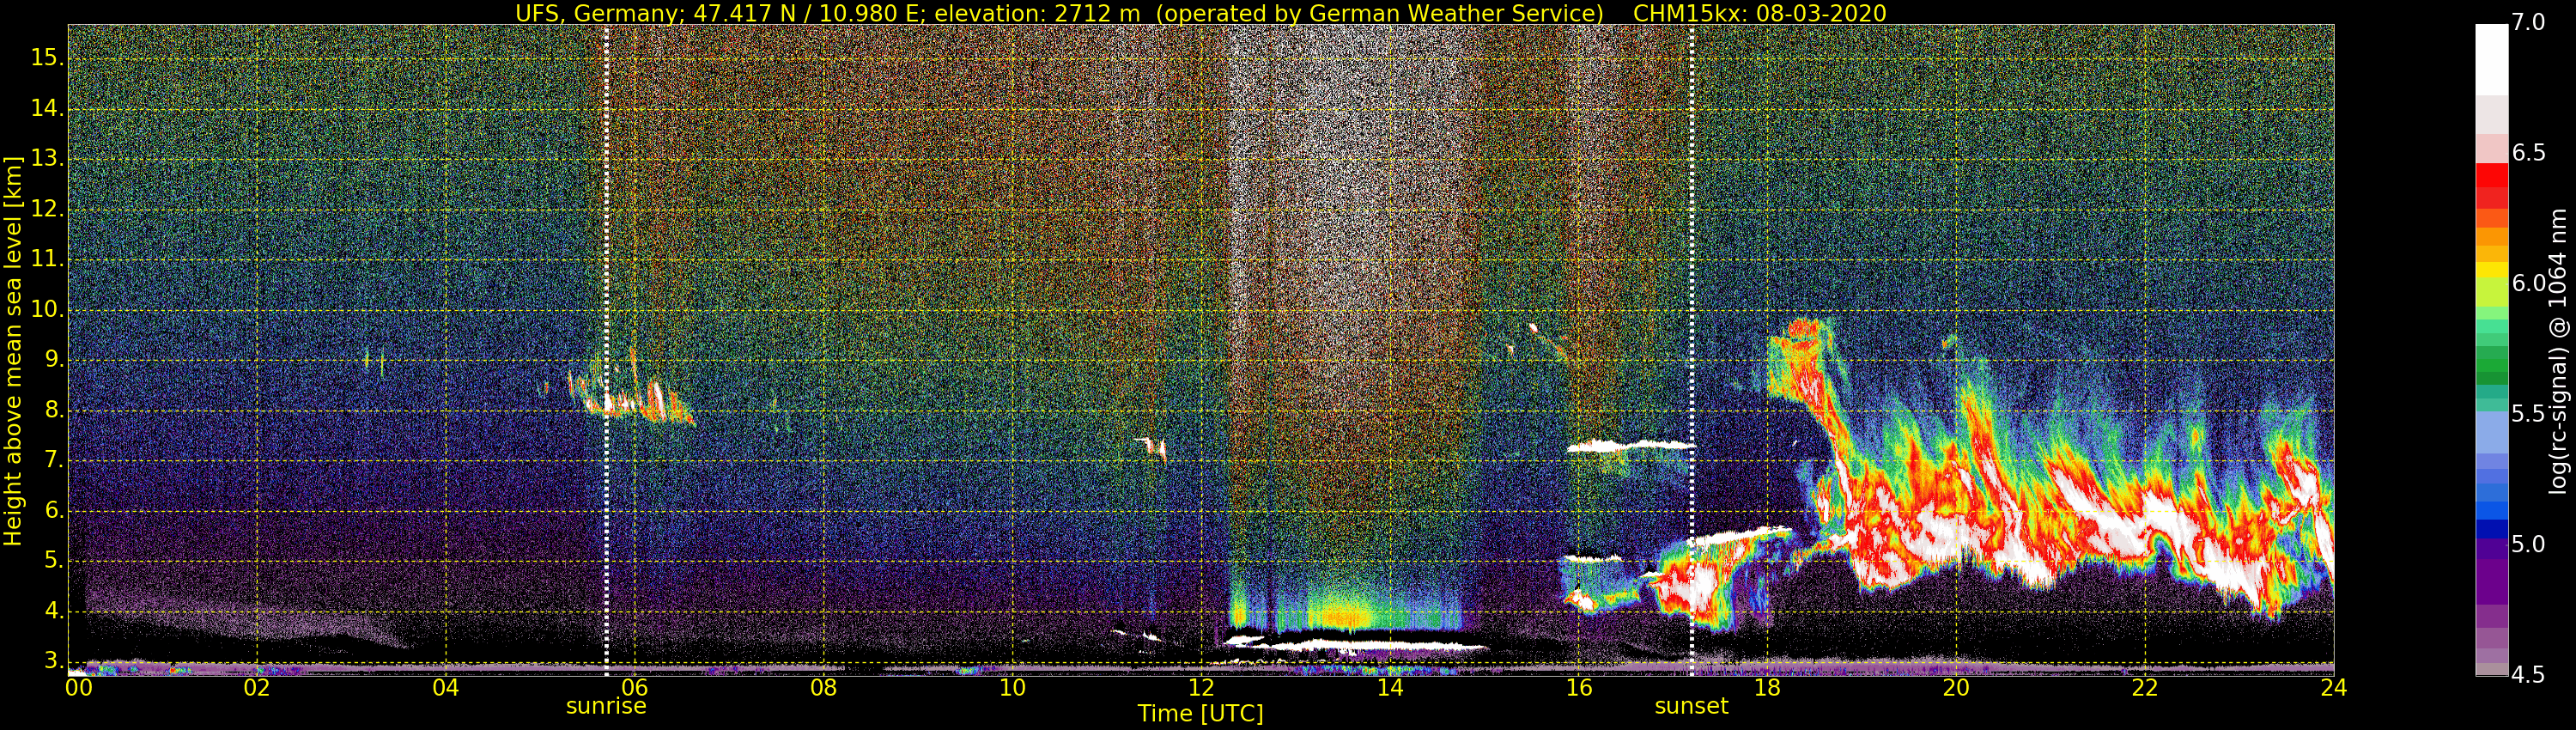Screen dimensions: 2576x730
Task: Click the height tick '3.'
Action: (x=53, y=661)
